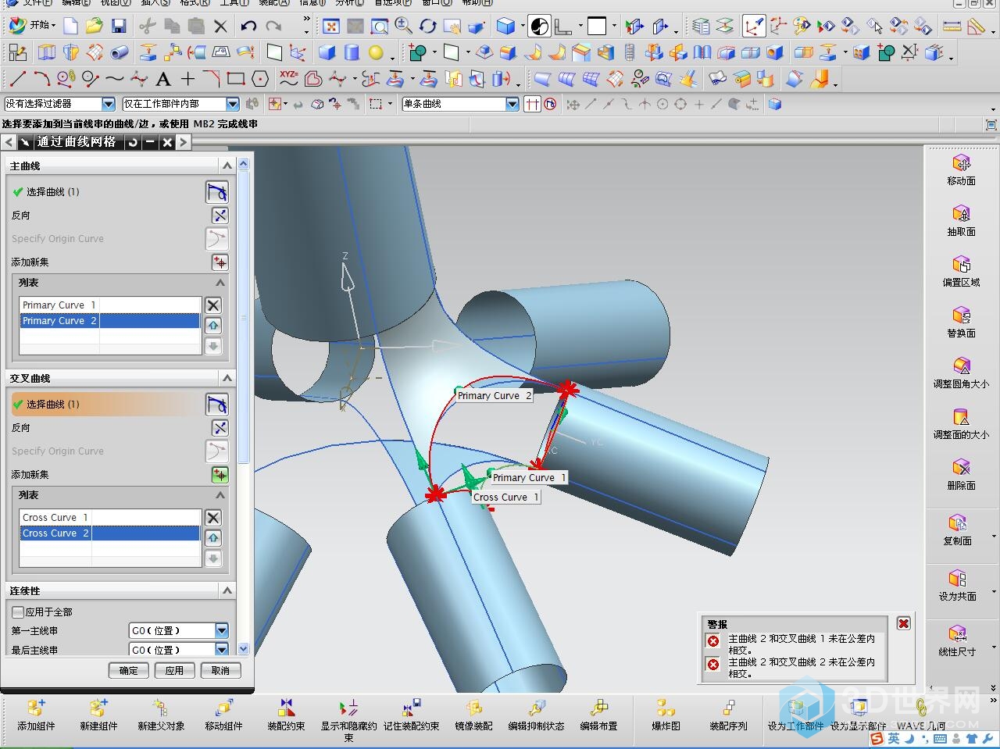Collapse the 连续性 section

227,590
